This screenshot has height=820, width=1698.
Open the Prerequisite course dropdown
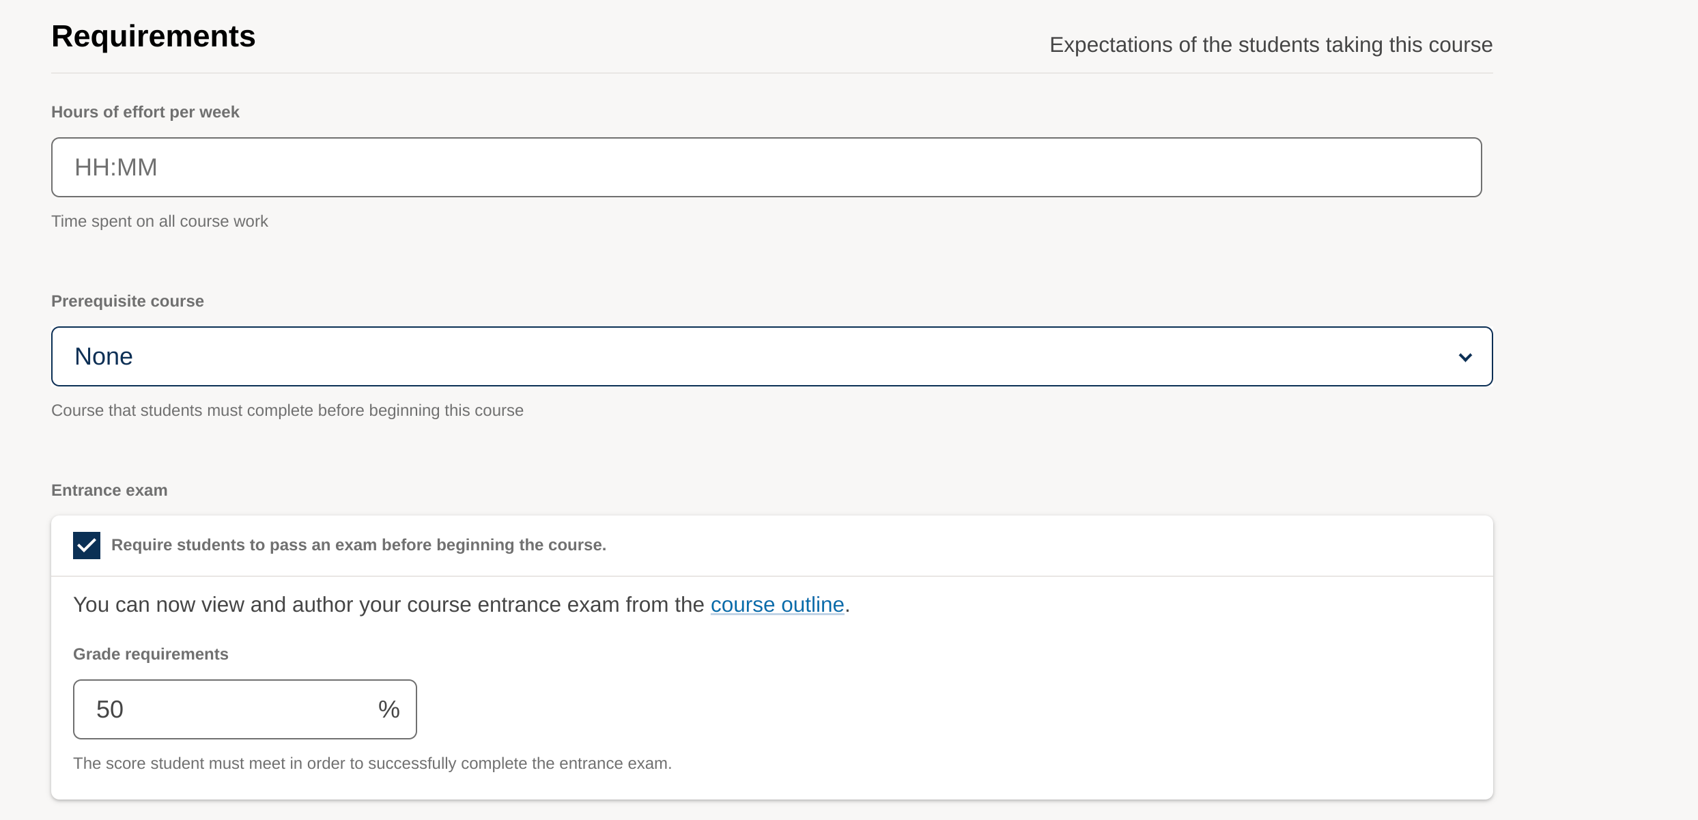pyautogui.click(x=772, y=356)
